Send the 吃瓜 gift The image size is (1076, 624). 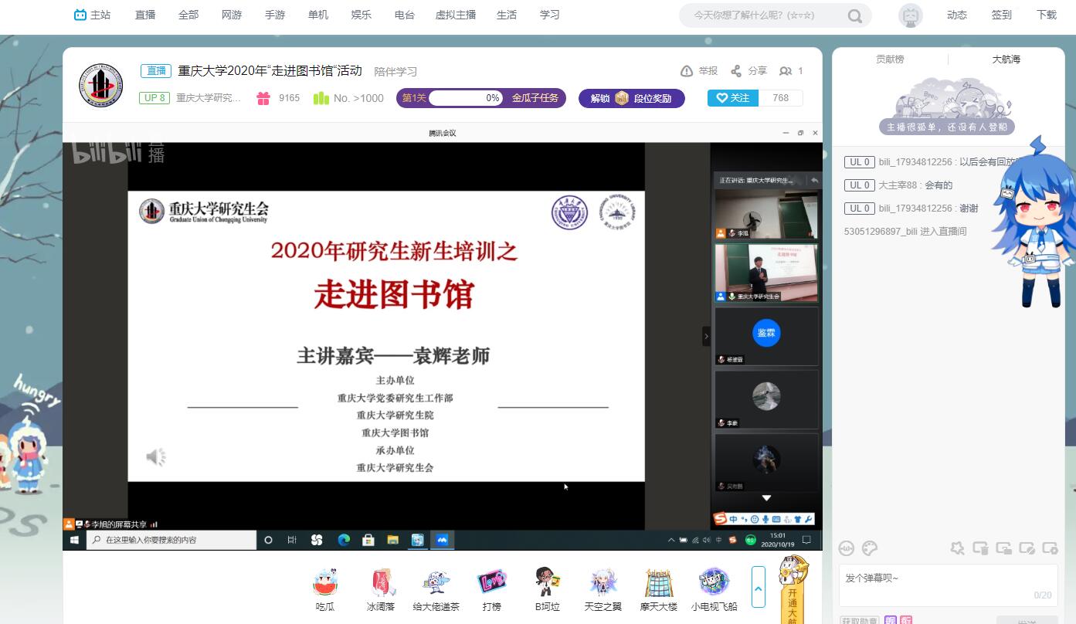[325, 590]
